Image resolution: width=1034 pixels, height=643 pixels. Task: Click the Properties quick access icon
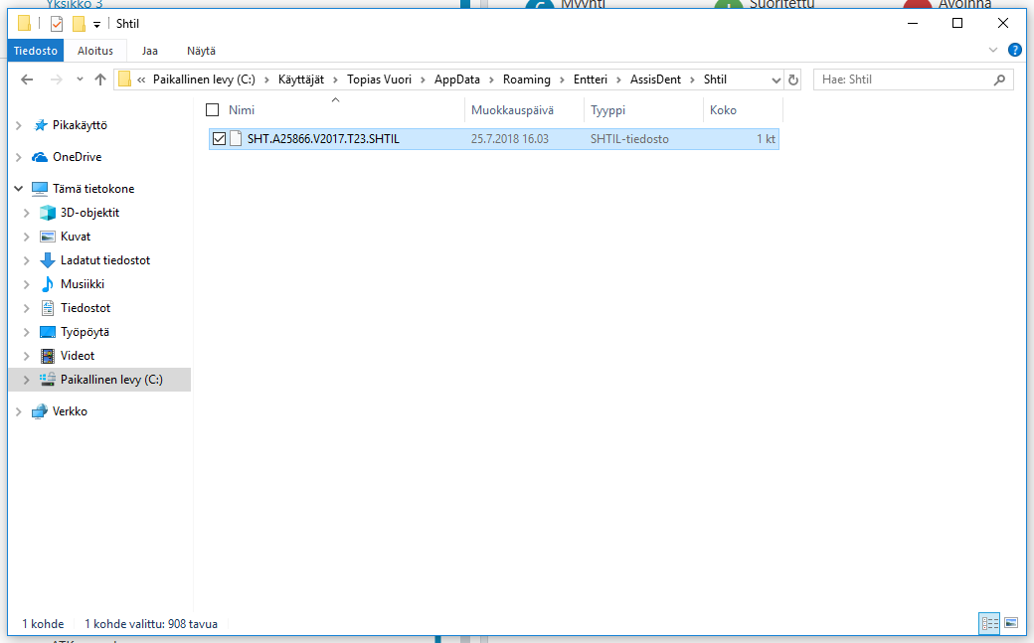(57, 24)
